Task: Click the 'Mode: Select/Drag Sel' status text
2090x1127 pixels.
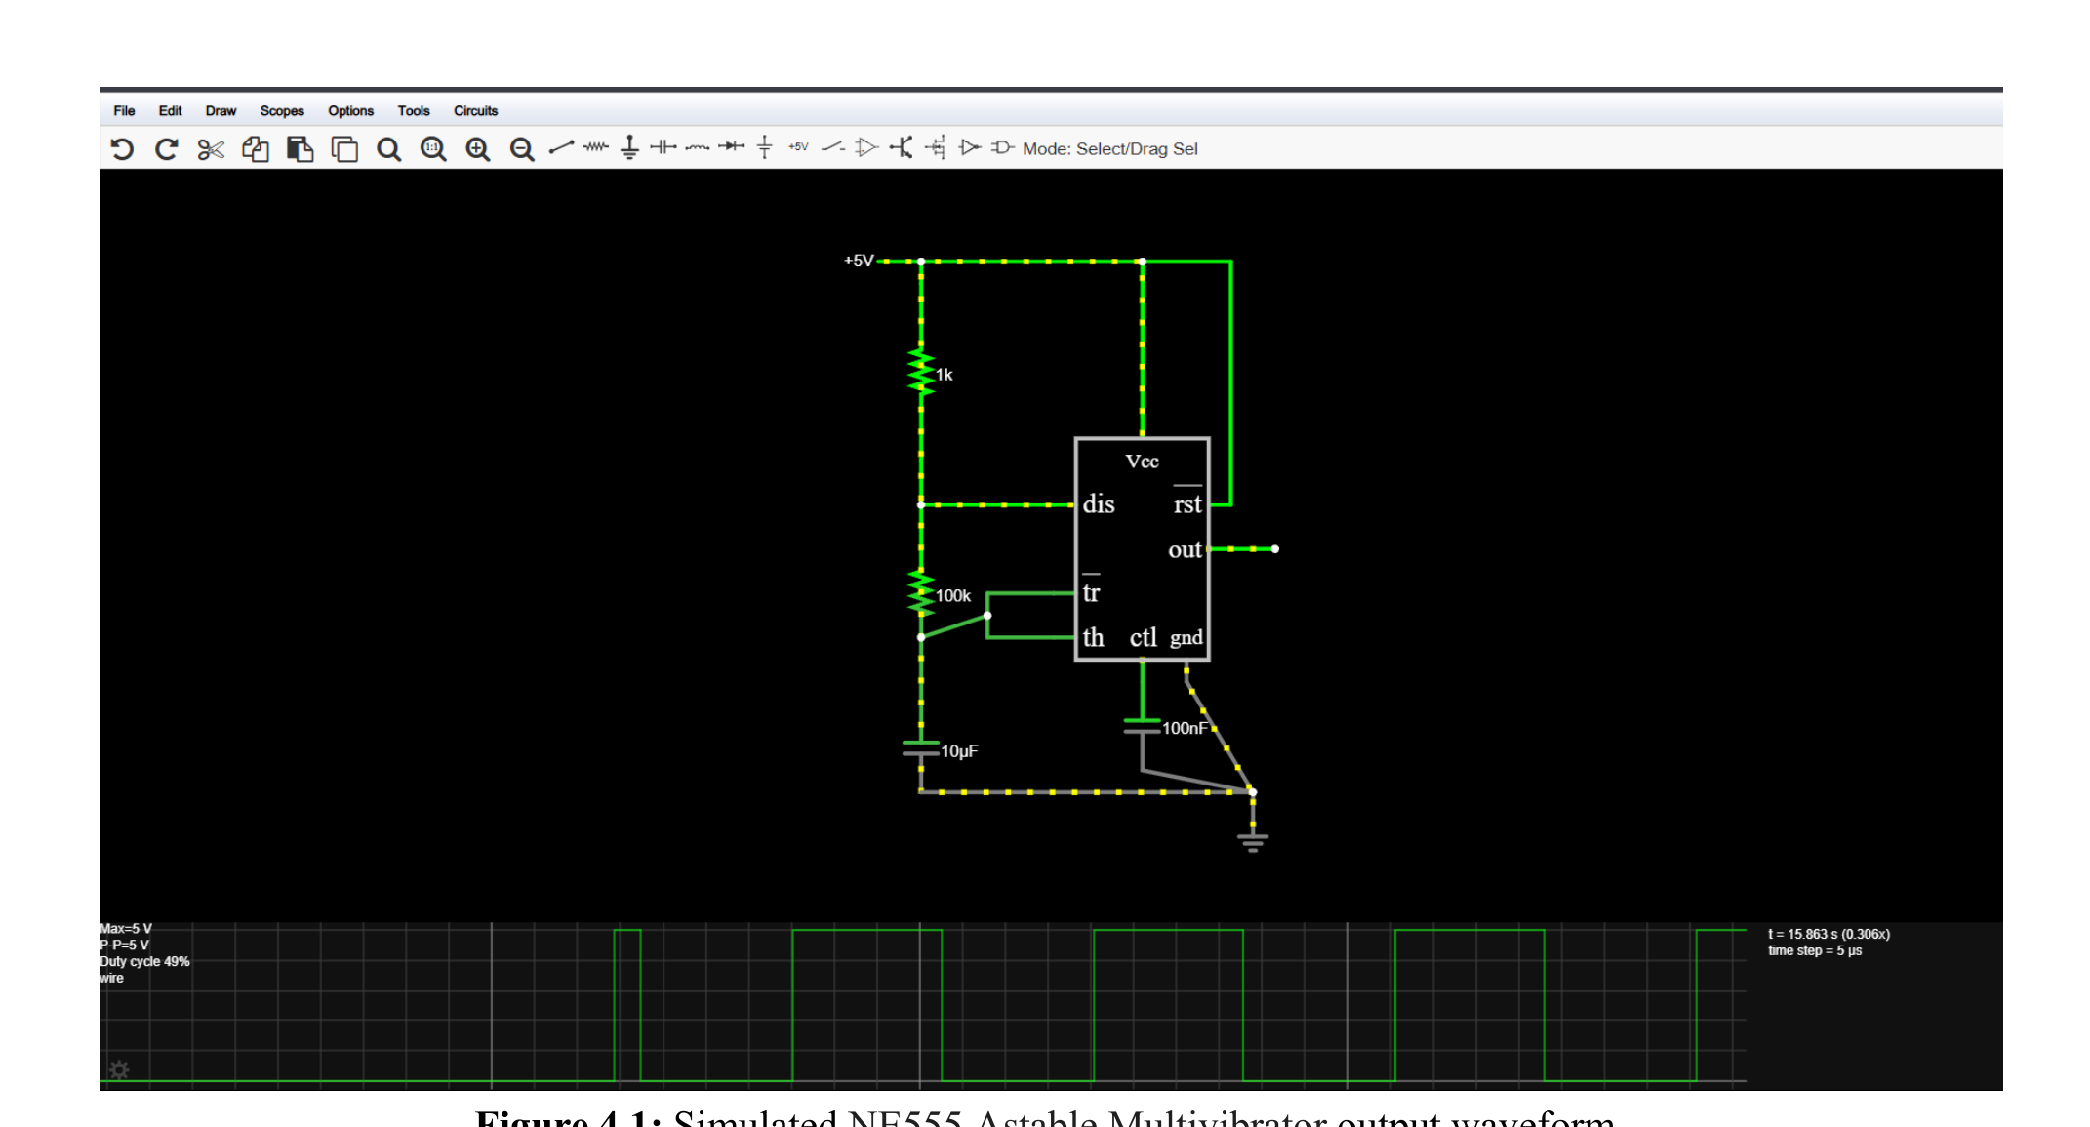Action: point(1109,148)
